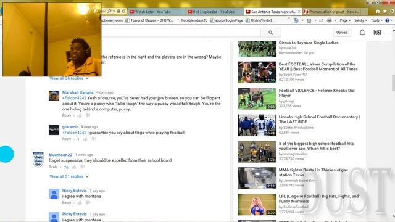Image resolution: width=395 pixels, height=222 pixels.
Task: Reply to Marshall Banana's comment
Action: click(67, 115)
